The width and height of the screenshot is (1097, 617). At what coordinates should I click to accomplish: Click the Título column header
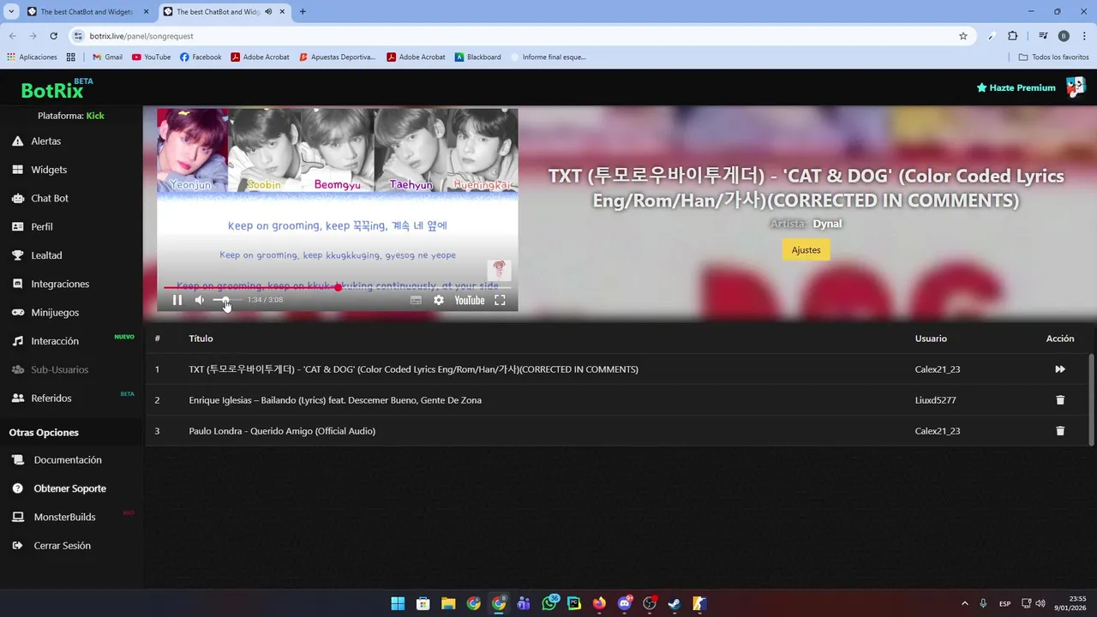point(201,338)
